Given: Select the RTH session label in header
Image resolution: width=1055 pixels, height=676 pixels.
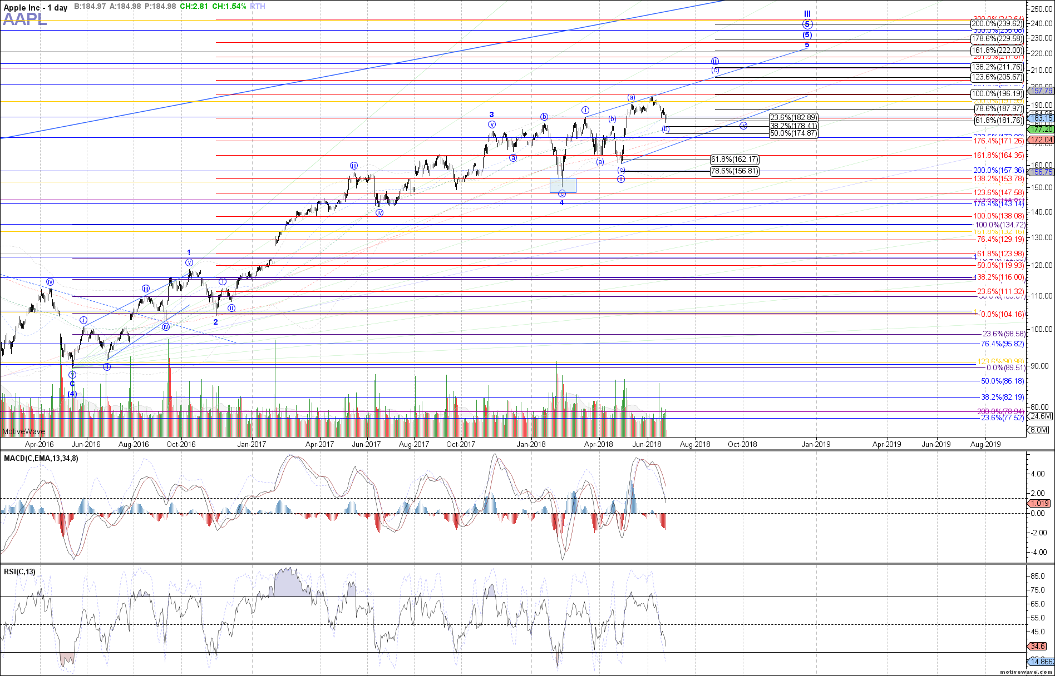Looking at the screenshot, I should point(258,6).
